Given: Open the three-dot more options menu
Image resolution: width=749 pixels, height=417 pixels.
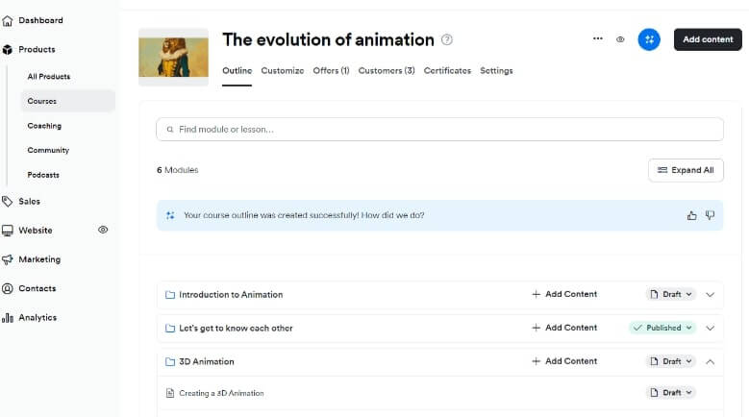Looking at the screenshot, I should (598, 39).
